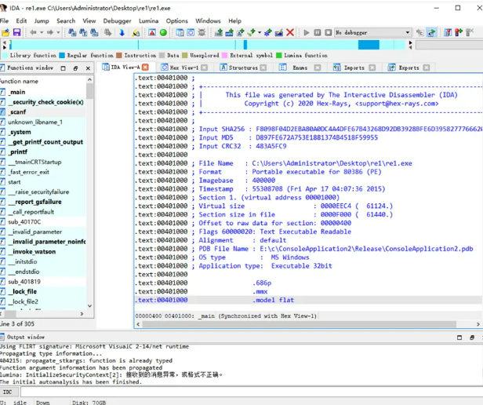483x405 pixels.
Task: Switch to the Structures tab
Action: [243, 67]
